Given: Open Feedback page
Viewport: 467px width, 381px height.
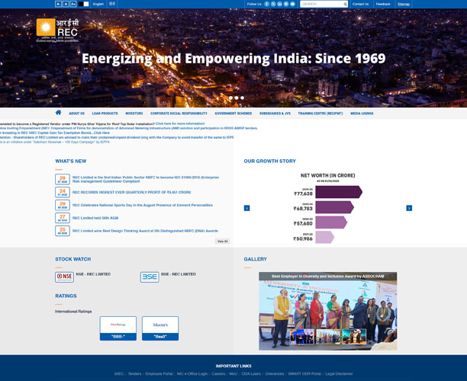Looking at the screenshot, I should 383,4.
